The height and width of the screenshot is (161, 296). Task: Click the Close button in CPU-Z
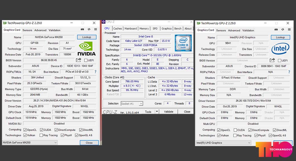tap(187, 112)
